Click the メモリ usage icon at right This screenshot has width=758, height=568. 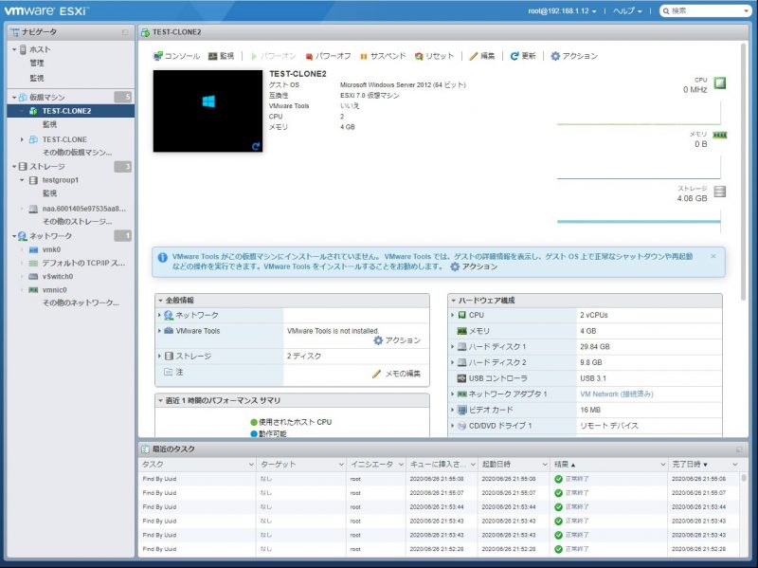[x=720, y=135]
